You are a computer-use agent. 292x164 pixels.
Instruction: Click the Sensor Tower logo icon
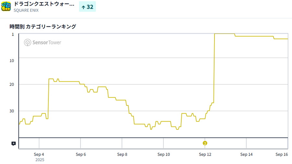pyautogui.click(x=28, y=43)
